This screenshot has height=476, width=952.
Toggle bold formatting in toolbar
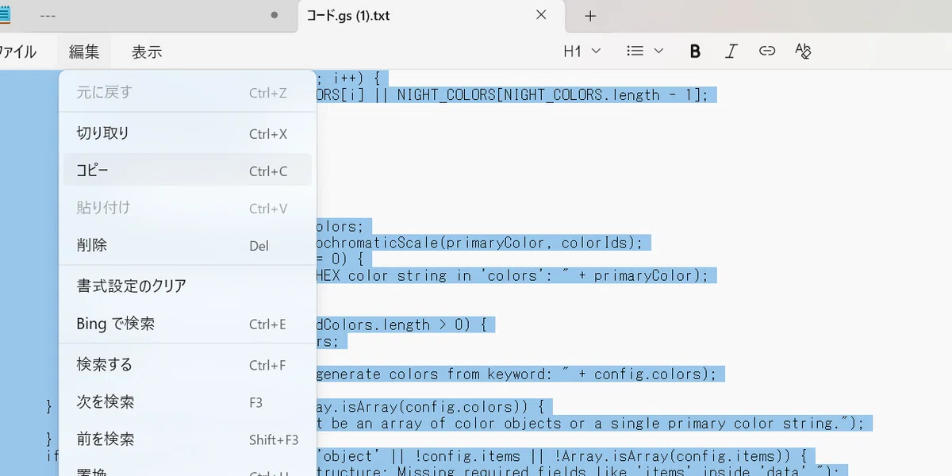[x=695, y=52]
